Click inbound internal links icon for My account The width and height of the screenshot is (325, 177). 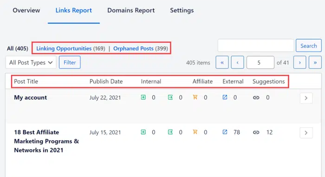143,97
